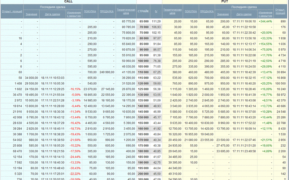The height and width of the screenshot is (180, 289).
Task: Click the 185 000 strike cell
Action: 144,157
